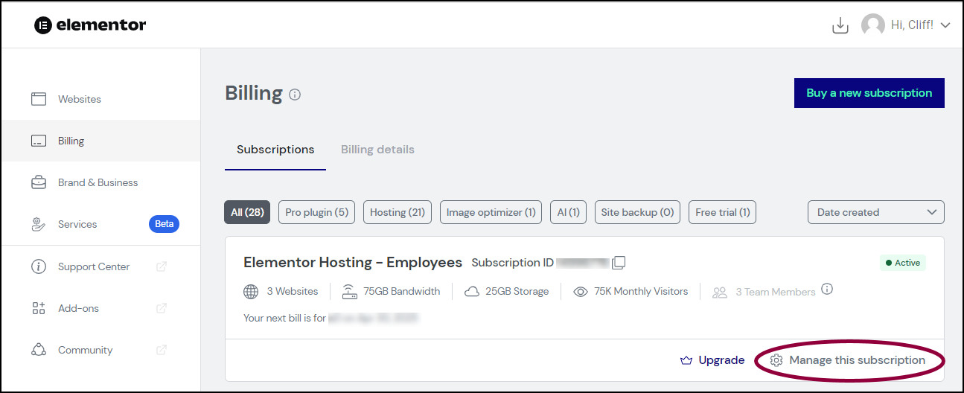The width and height of the screenshot is (964, 393).
Task: Open Support Center external link icon
Action: tap(162, 266)
